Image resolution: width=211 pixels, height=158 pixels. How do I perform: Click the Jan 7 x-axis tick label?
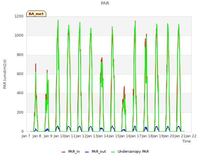click(x=26, y=136)
